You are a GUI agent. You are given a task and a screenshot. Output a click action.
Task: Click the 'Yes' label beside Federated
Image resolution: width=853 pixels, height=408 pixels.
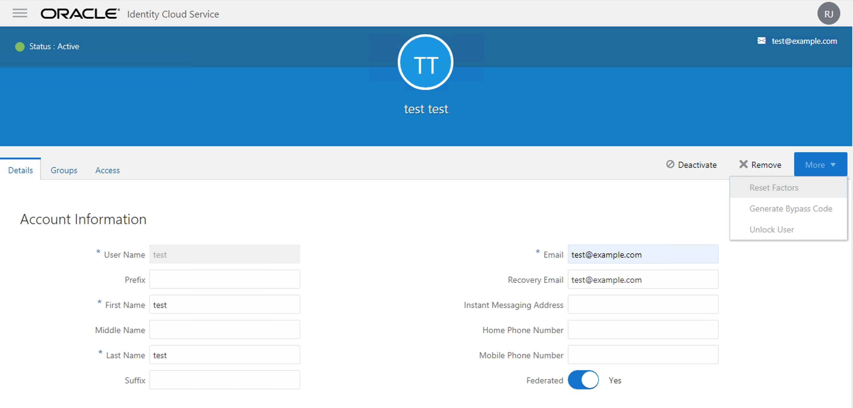615,380
